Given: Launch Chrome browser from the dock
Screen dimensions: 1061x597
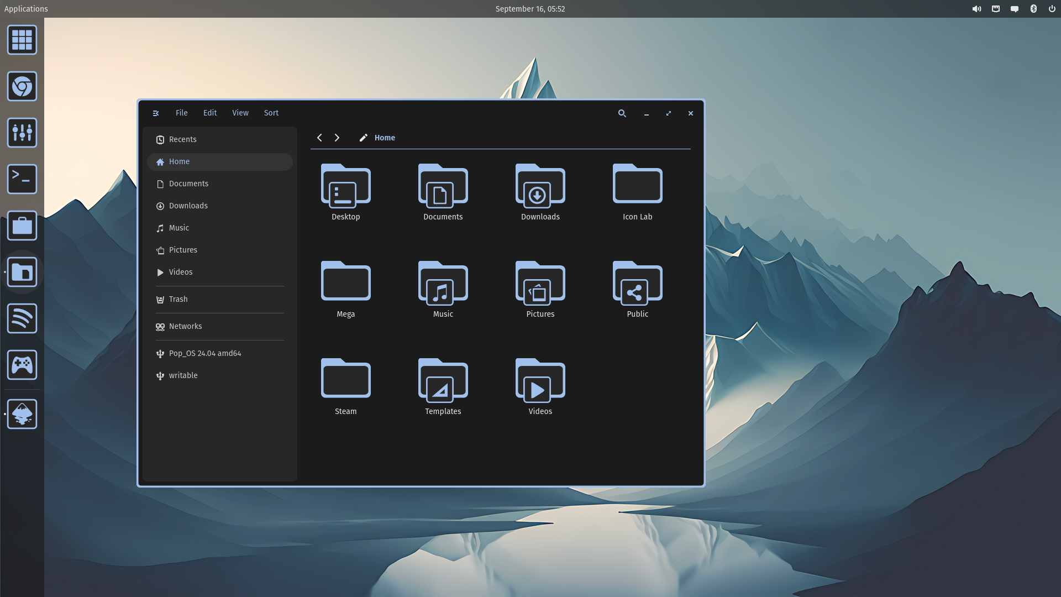Looking at the screenshot, I should point(22,86).
